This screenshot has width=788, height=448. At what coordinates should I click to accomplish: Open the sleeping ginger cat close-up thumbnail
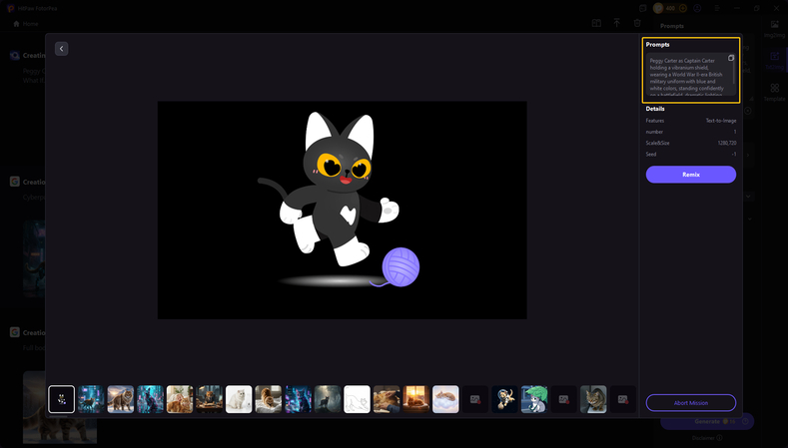click(x=387, y=399)
